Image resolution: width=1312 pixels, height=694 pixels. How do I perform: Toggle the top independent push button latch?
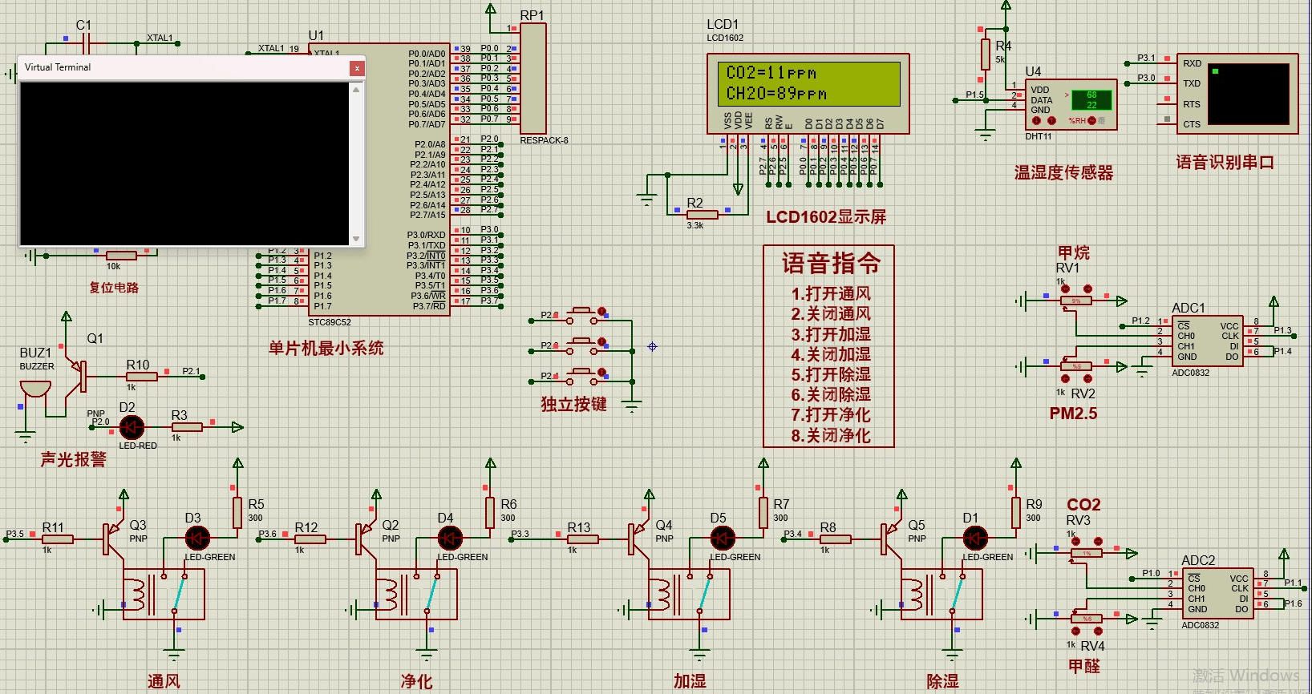coord(601,311)
